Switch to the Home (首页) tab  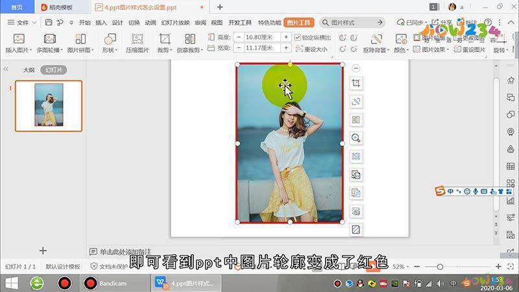[x=17, y=7]
